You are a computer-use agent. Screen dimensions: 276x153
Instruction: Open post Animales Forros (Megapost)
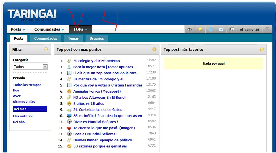97,91
